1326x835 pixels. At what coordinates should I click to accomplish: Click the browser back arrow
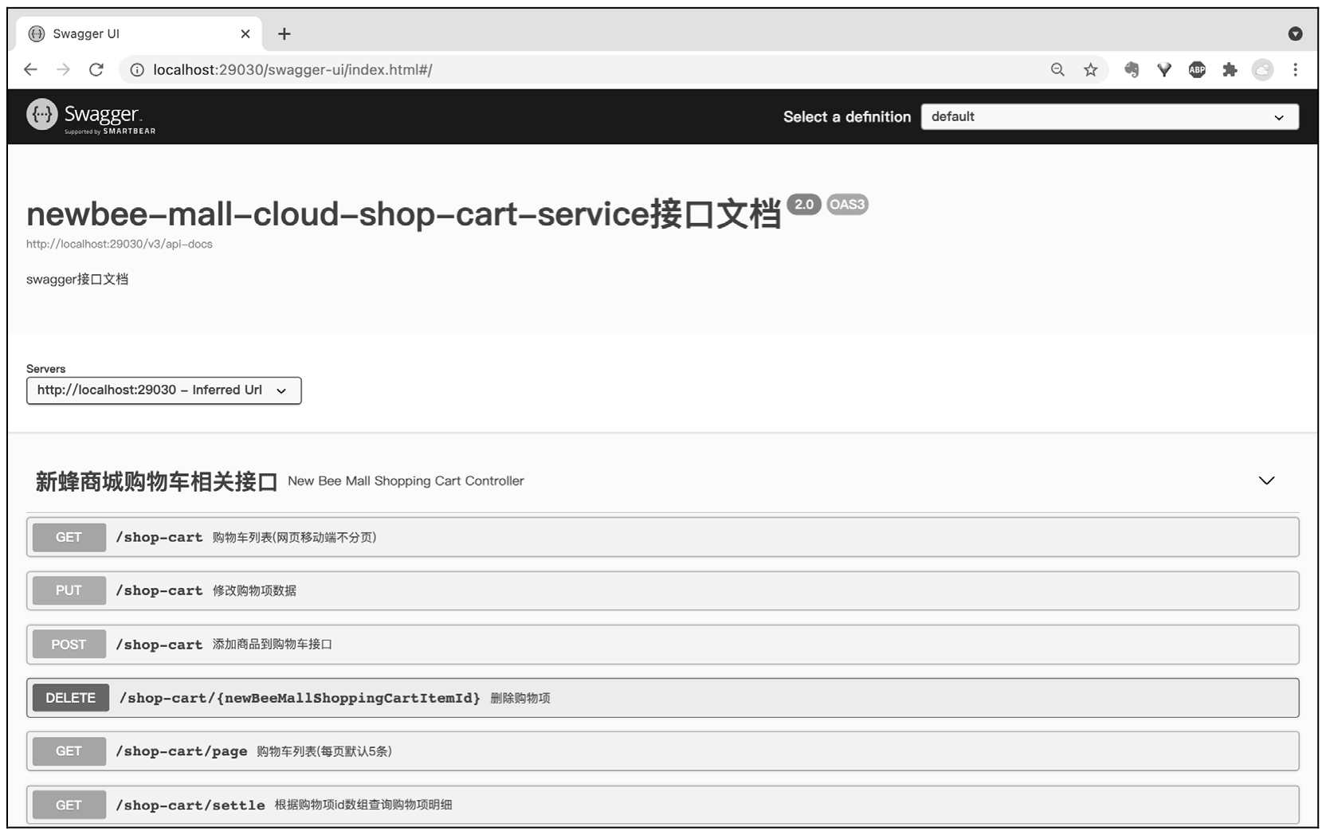[30, 69]
